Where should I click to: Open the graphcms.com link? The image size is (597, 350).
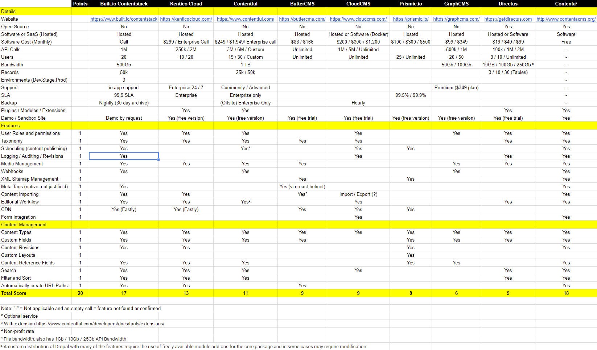456,19
